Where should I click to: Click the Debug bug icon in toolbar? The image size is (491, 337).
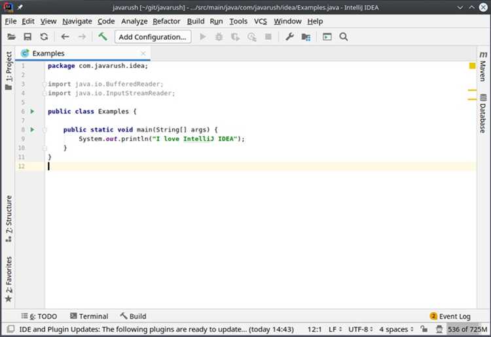coord(219,37)
